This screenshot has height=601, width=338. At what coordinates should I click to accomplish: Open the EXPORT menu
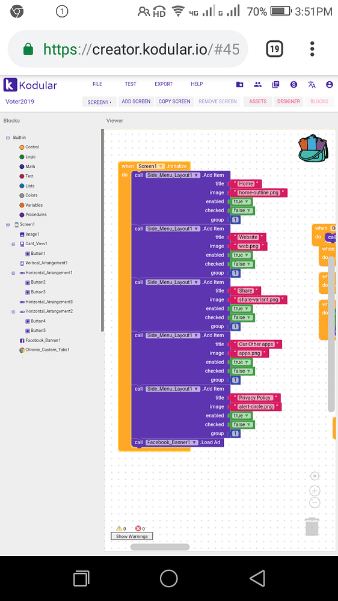click(164, 84)
